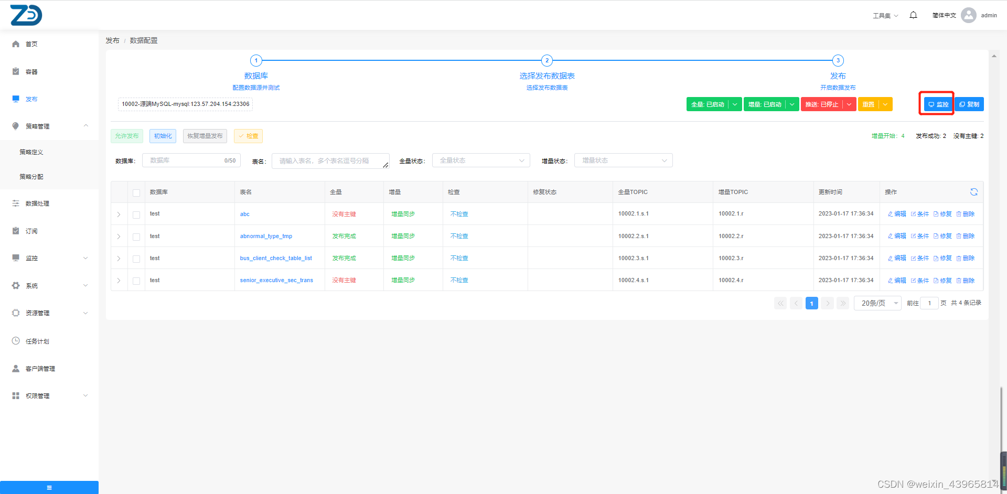Click the admin user avatar

pos(969,15)
